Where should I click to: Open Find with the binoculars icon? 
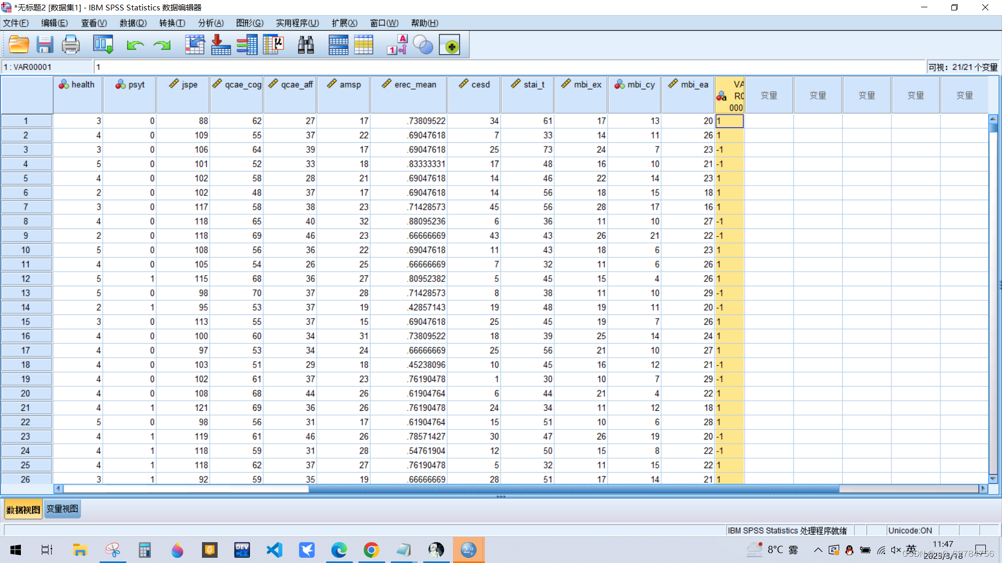[306, 45]
